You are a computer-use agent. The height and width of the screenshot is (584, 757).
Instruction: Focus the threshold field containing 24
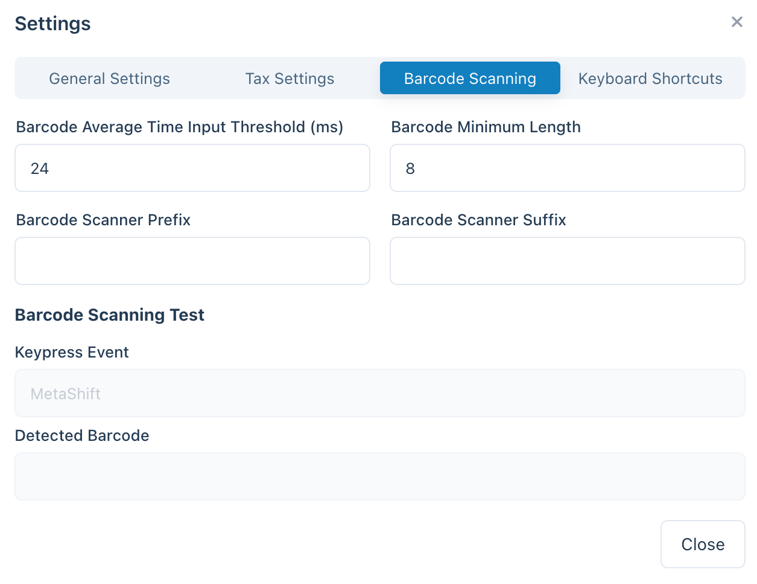[x=192, y=168]
